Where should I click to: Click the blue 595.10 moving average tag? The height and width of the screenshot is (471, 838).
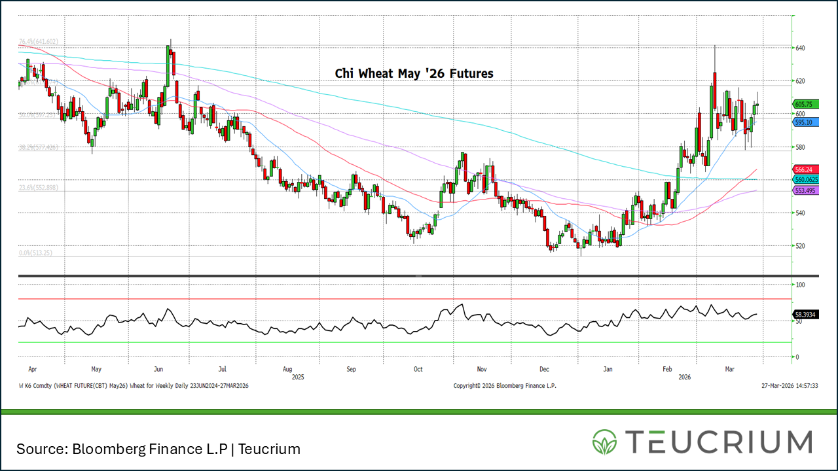806,122
